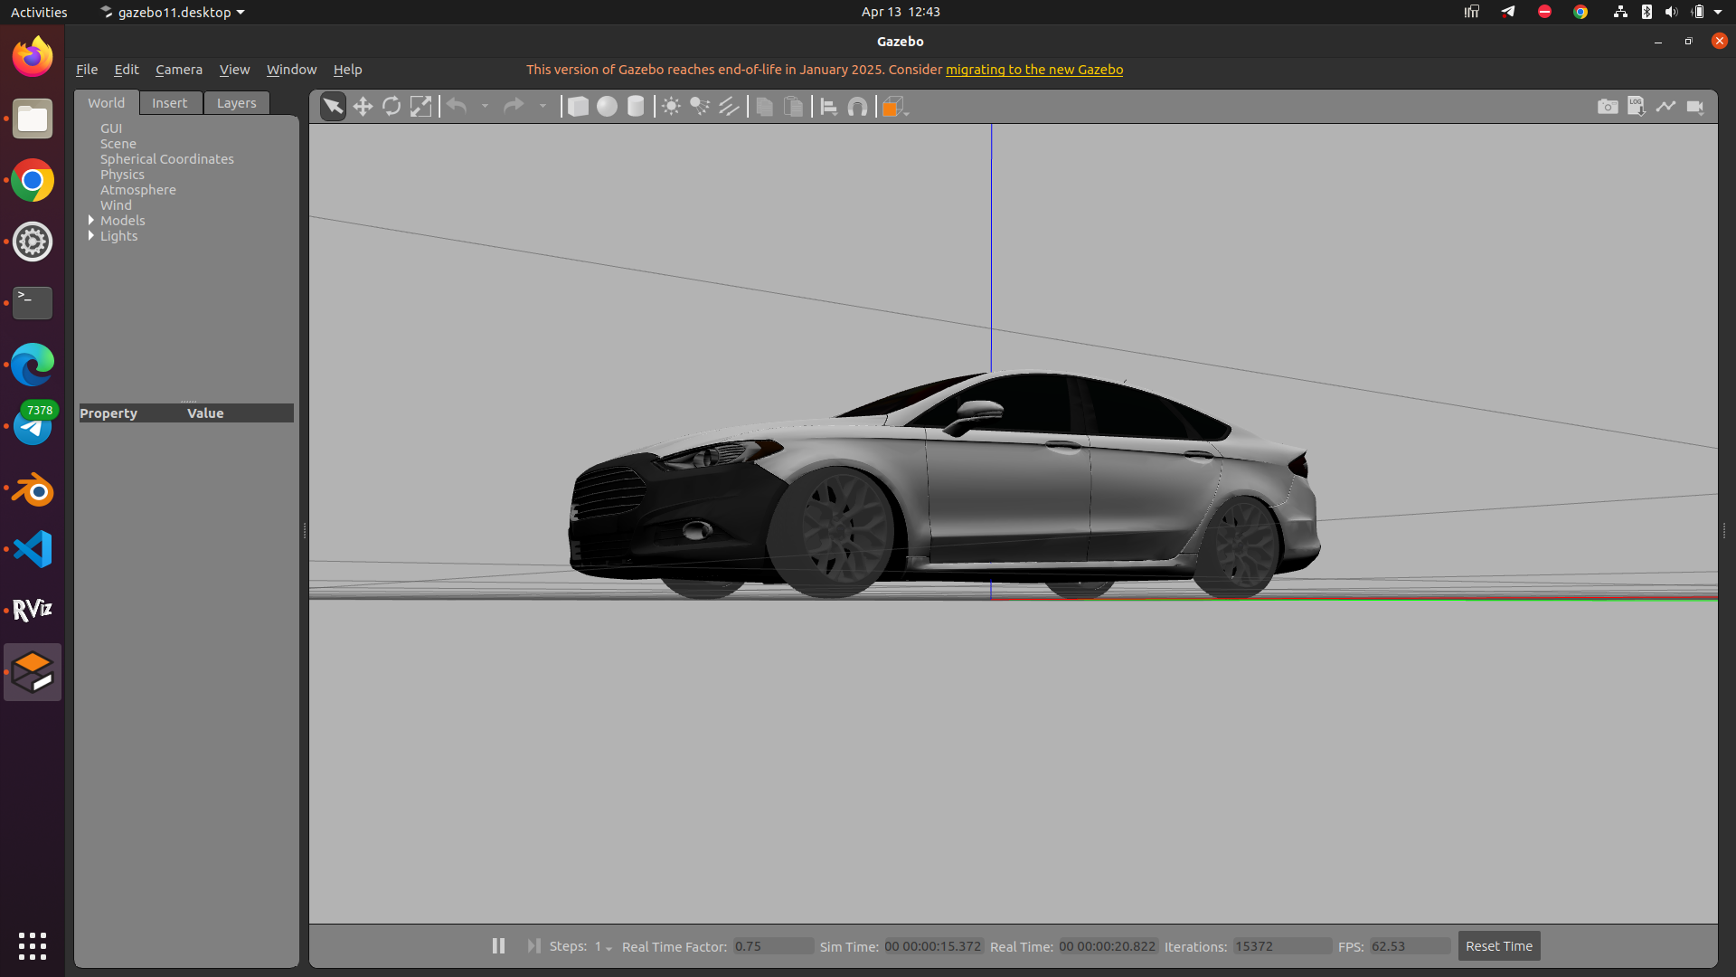Open Visual Studio Code from the dock

(33, 549)
